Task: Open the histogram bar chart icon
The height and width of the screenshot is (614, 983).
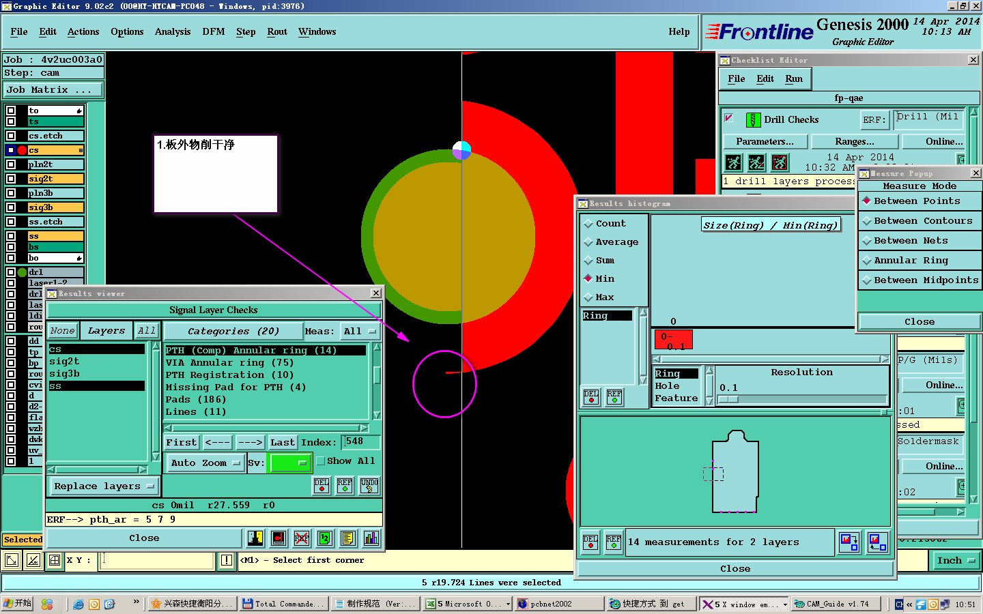Action: (371, 538)
